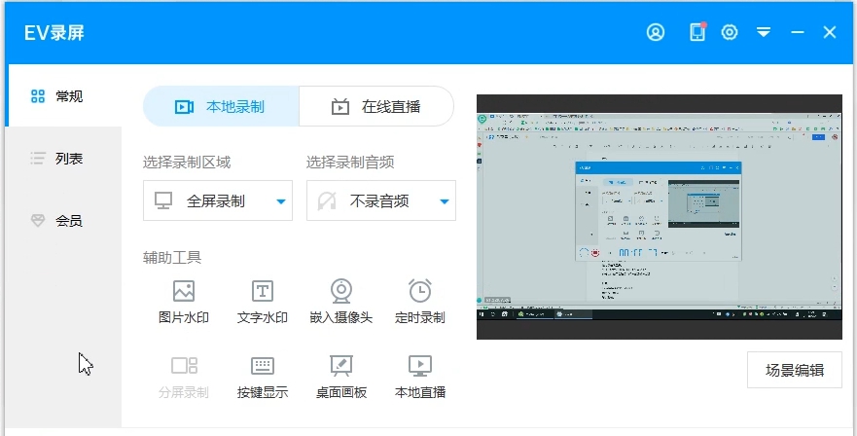
Task: Open the user account icon
Action: pos(656,32)
